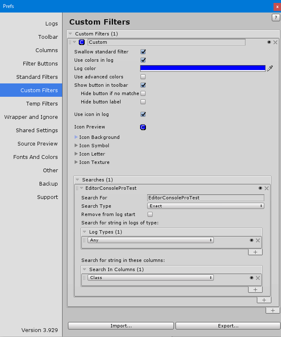Select the Custom Filters section
281x337 pixels.
coord(31,90)
